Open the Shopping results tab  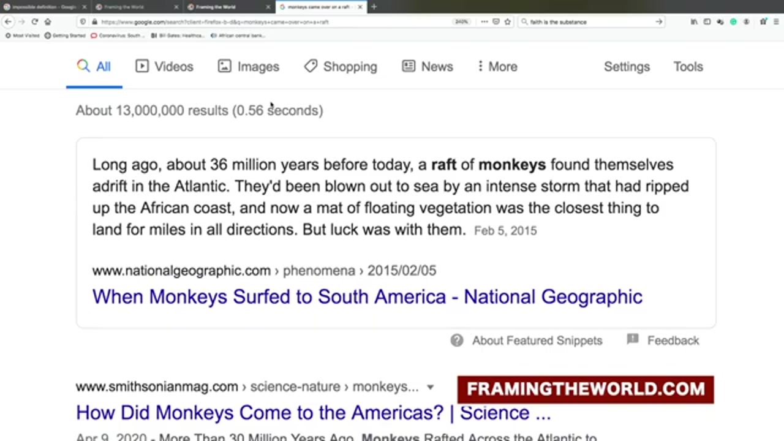(x=341, y=66)
